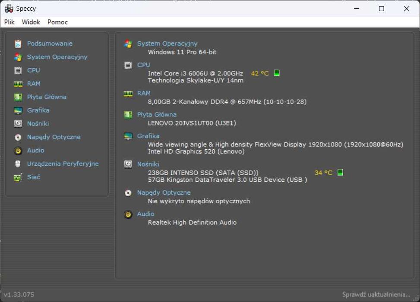This screenshot has width=420, height=302.
Task: Click the Intel Core i3 6006U text
Action: click(x=196, y=73)
